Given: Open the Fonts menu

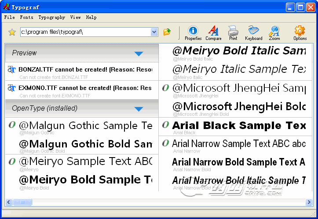Looking at the screenshot, I should (26, 17).
